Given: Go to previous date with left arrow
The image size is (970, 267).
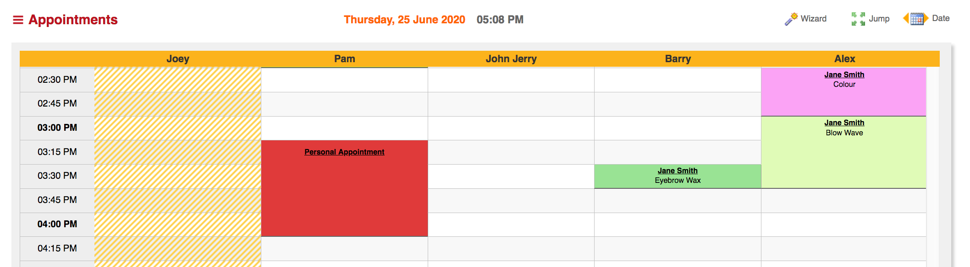Looking at the screenshot, I should pos(906,18).
